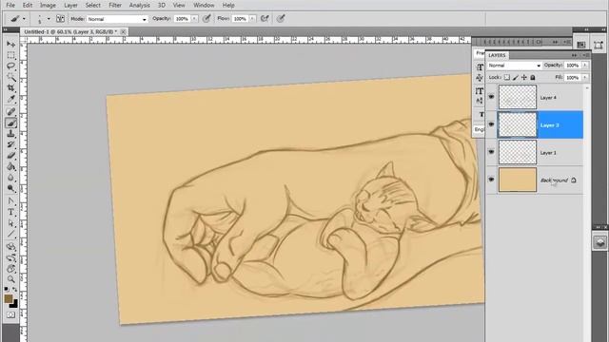Viewport: 609px width, 342px height.
Task: Open the layer blend mode dropdown
Action: pos(514,66)
